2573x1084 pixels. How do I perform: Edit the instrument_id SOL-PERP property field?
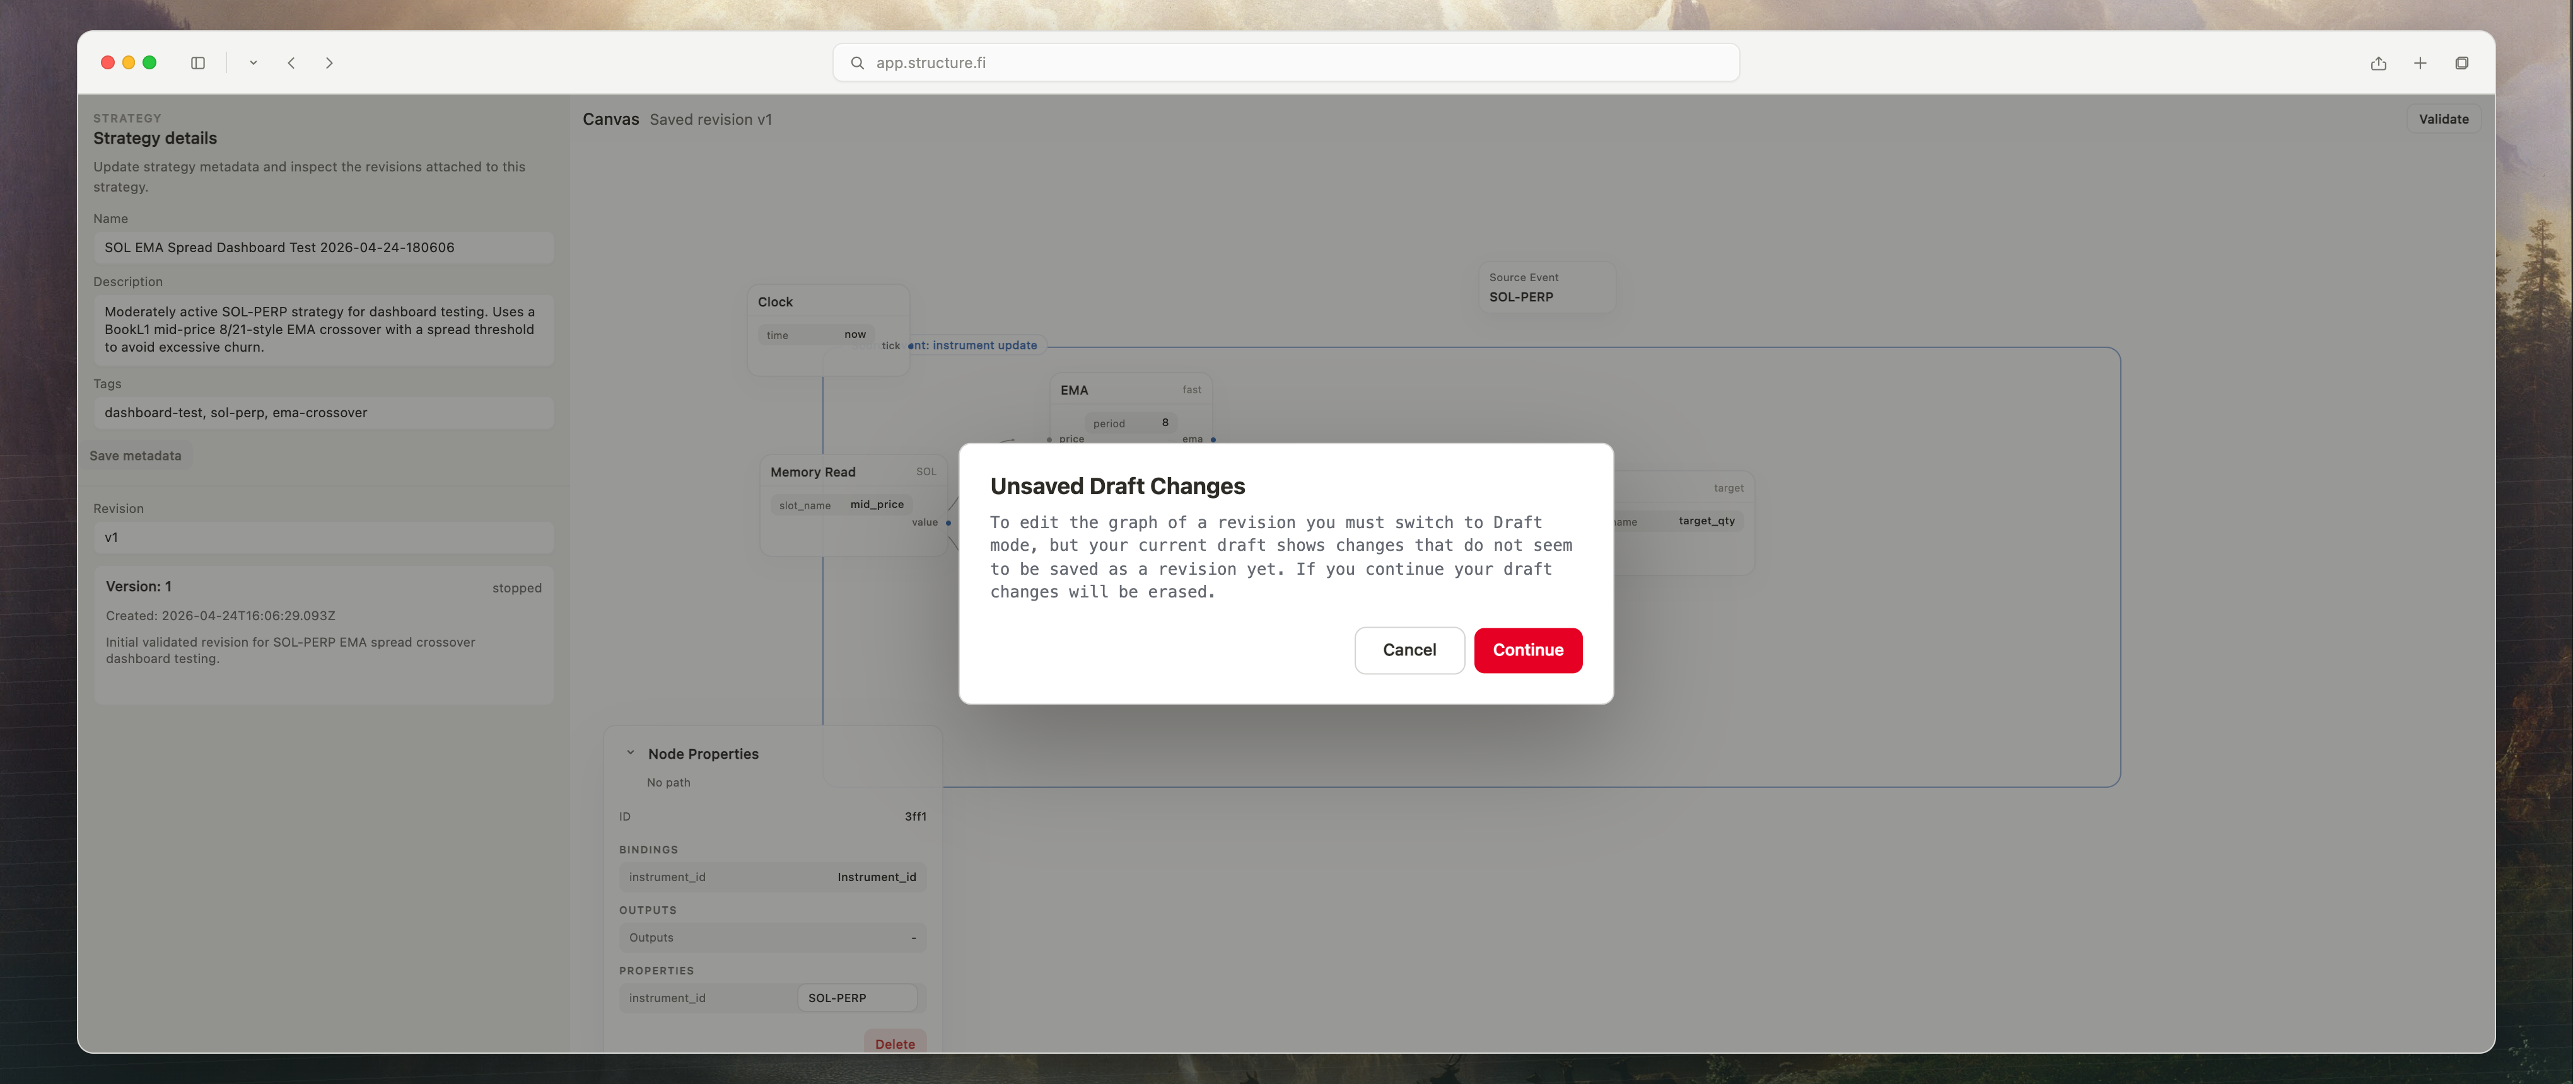(857, 998)
